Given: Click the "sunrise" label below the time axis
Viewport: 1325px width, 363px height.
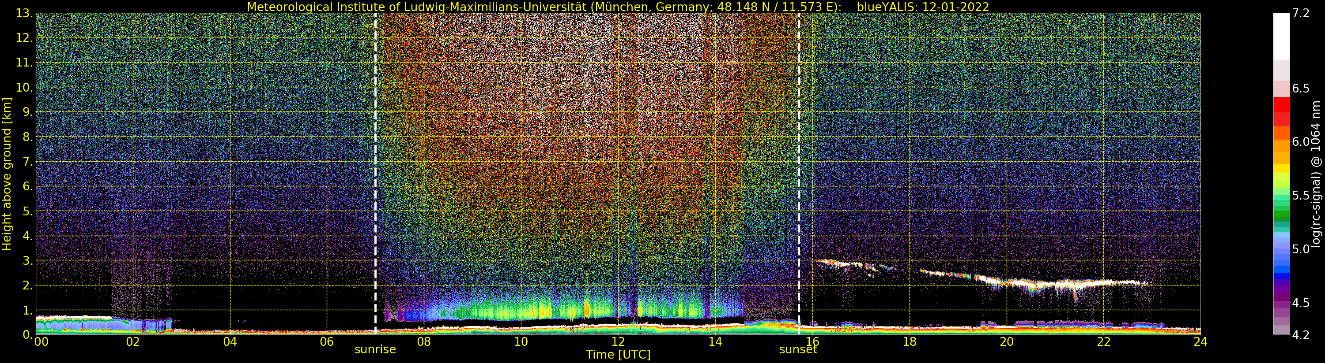Looking at the screenshot, I should (x=375, y=350).
